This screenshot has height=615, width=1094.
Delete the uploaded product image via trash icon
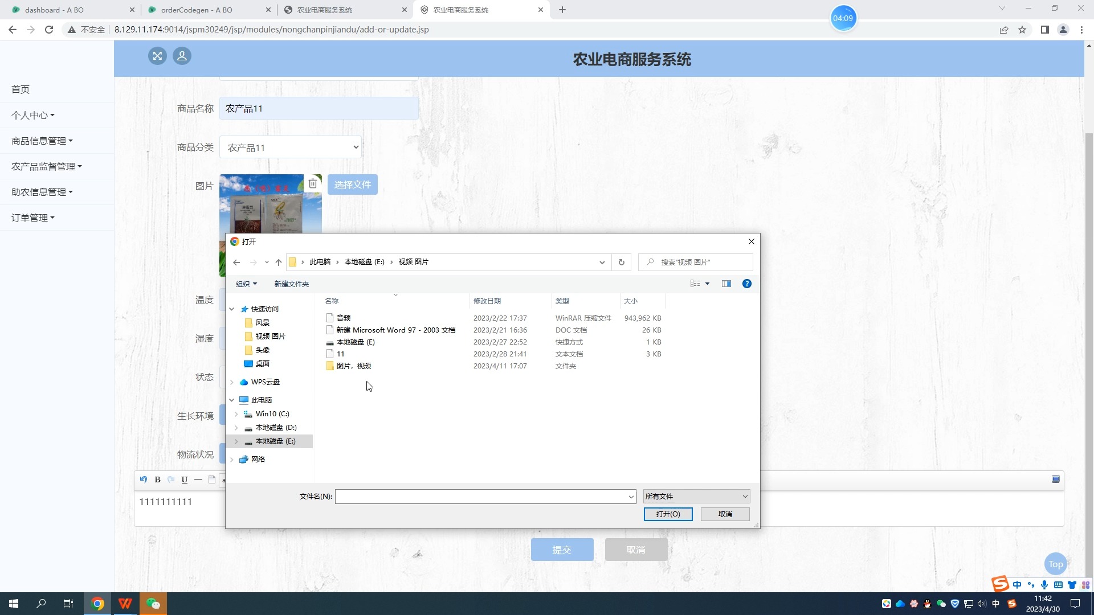313,183
